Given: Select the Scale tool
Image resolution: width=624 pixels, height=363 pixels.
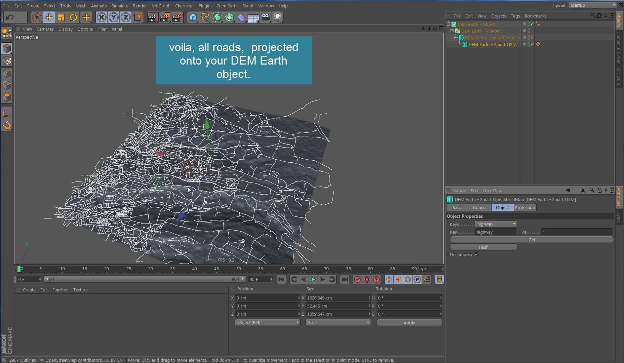Looking at the screenshot, I should 61,17.
